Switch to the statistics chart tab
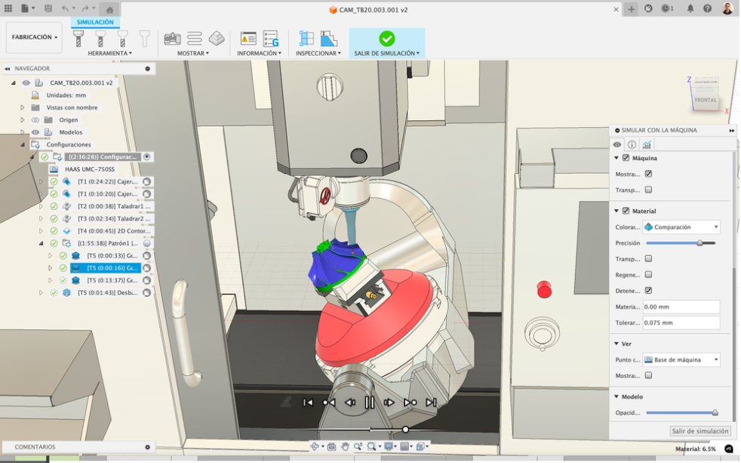Viewport: 741px width, 463px height. tap(647, 145)
